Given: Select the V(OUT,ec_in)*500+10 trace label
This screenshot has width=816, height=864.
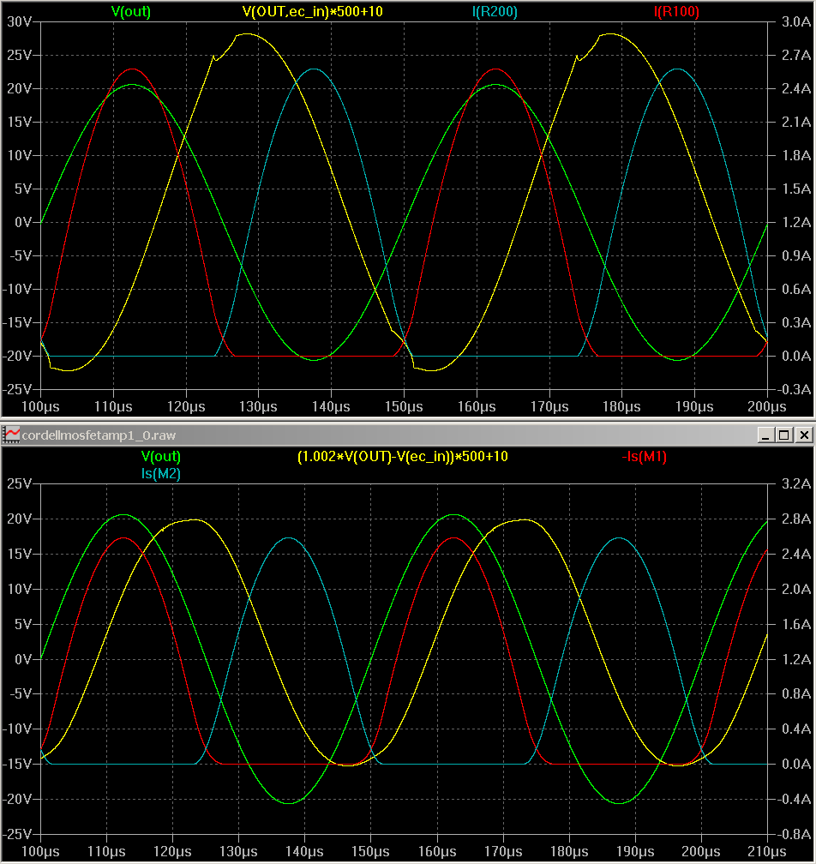Looking at the screenshot, I should click(x=312, y=12).
